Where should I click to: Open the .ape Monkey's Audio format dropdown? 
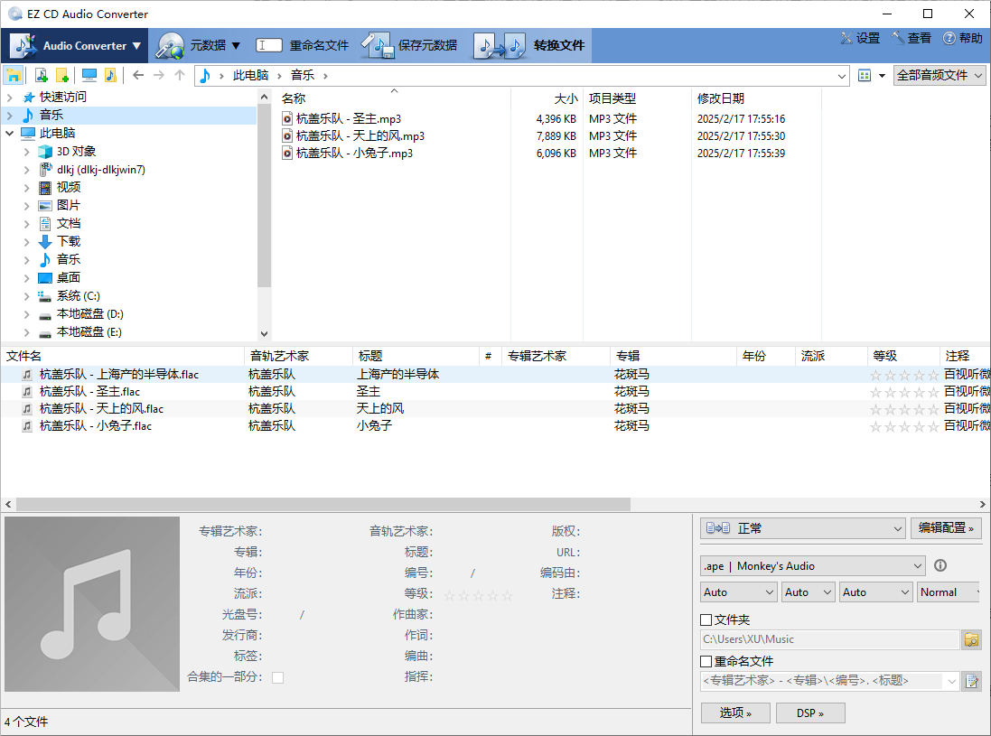point(811,565)
